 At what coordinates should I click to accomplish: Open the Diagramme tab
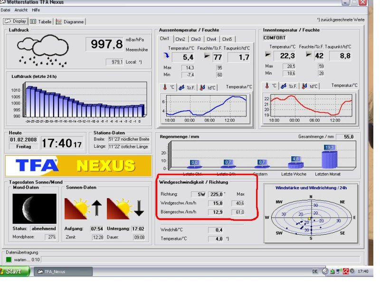[70, 21]
